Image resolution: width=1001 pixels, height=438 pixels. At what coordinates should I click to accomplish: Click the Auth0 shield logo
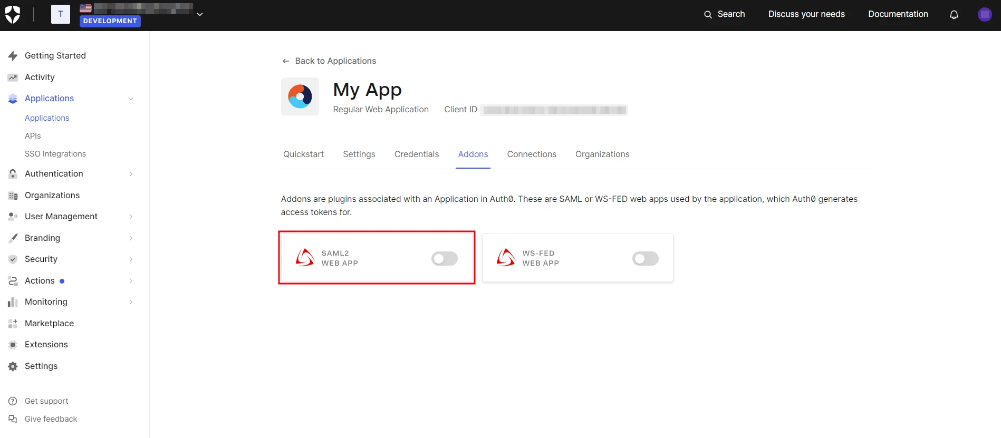(x=13, y=15)
